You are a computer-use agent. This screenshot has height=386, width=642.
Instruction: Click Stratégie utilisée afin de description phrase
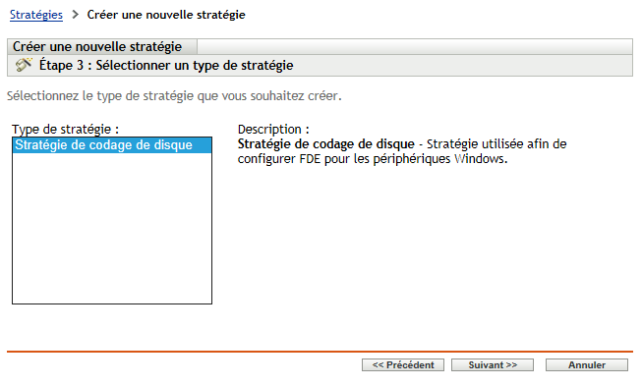[496, 144]
